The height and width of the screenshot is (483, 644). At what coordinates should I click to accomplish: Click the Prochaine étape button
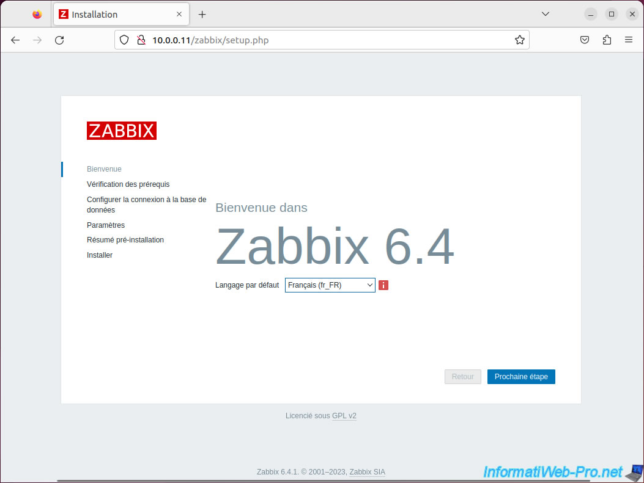(521, 376)
